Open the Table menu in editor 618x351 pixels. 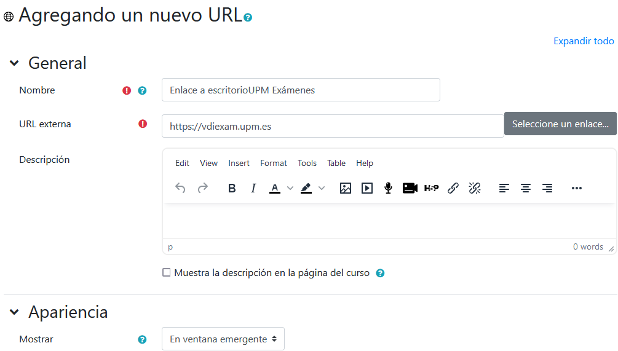[336, 163]
